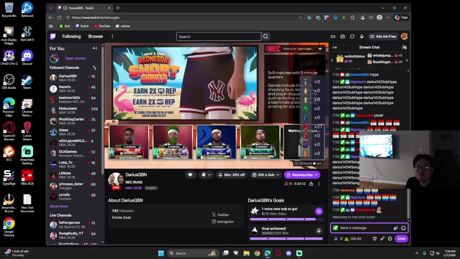This screenshot has height=259, width=460.
Task: Open Edge settings and more ellipsis
Action: tap(388, 17)
